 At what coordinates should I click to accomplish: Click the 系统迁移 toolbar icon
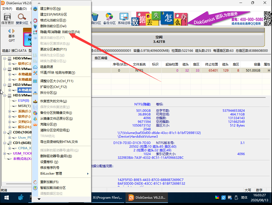click(124, 17)
